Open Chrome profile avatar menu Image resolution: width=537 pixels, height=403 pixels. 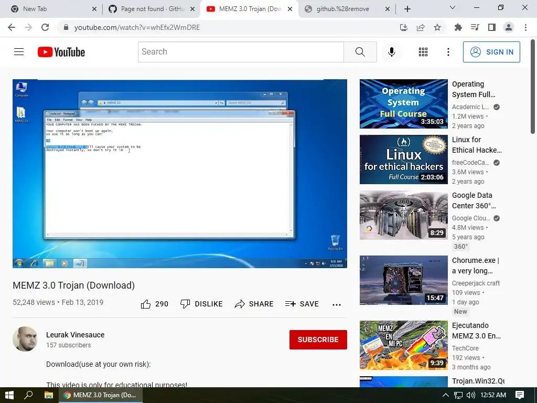coord(509,27)
